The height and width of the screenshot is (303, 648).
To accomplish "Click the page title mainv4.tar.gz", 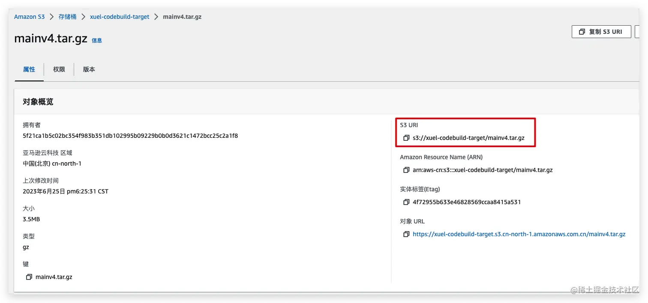I will click(51, 39).
